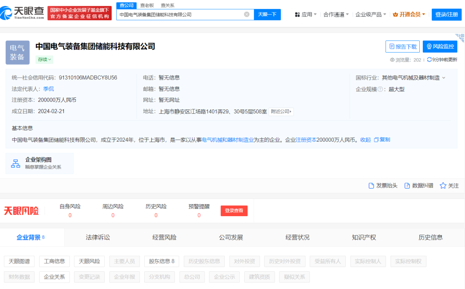The width and height of the screenshot is (465, 289).
Task: Switch to the 查关系 search tab
Action: (x=167, y=5)
